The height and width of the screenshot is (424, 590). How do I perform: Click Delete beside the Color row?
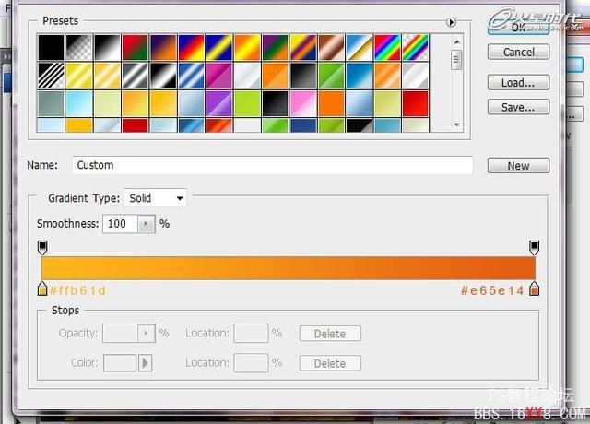pyautogui.click(x=330, y=363)
